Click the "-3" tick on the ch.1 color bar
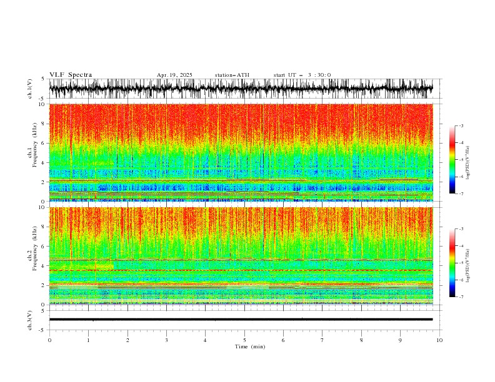This screenshot has width=495, height=382. pyautogui.click(x=461, y=125)
